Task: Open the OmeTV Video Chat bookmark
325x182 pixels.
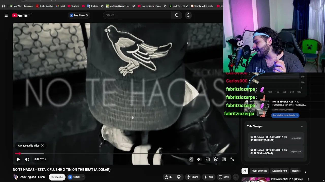Action: coord(202,6)
